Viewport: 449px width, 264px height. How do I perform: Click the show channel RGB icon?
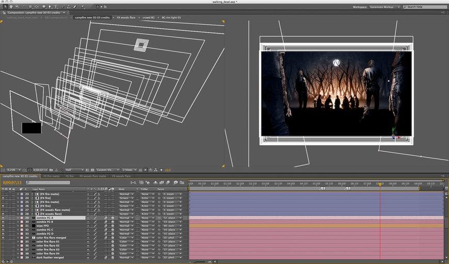(61, 170)
